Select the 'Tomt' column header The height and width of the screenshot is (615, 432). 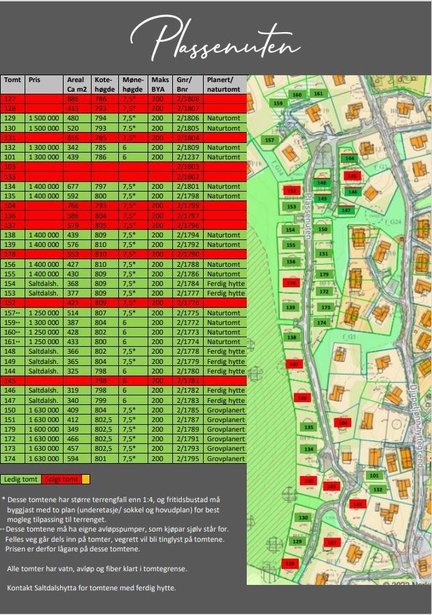[12, 84]
